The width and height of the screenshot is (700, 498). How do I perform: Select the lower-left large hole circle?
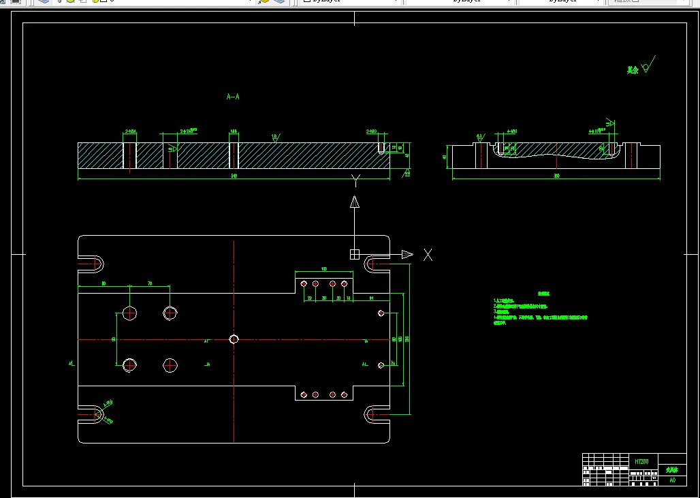tap(129, 365)
